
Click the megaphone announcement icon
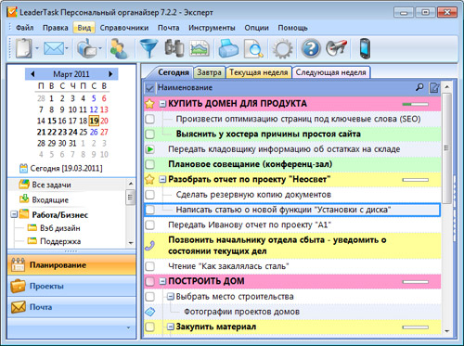(336, 48)
